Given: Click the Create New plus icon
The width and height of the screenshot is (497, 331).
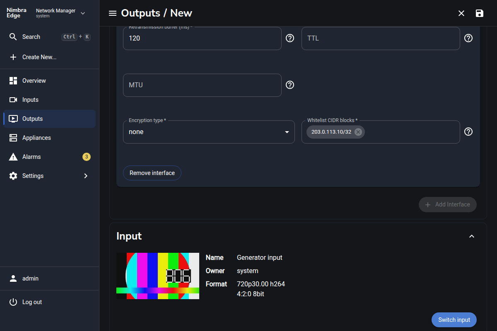Looking at the screenshot, I should point(13,57).
